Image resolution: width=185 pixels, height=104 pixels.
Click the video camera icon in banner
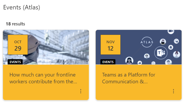[x=171, y=31]
